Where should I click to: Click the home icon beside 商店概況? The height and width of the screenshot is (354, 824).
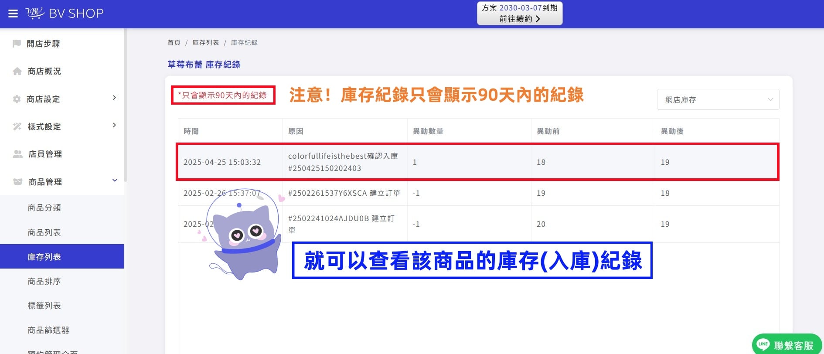point(17,71)
